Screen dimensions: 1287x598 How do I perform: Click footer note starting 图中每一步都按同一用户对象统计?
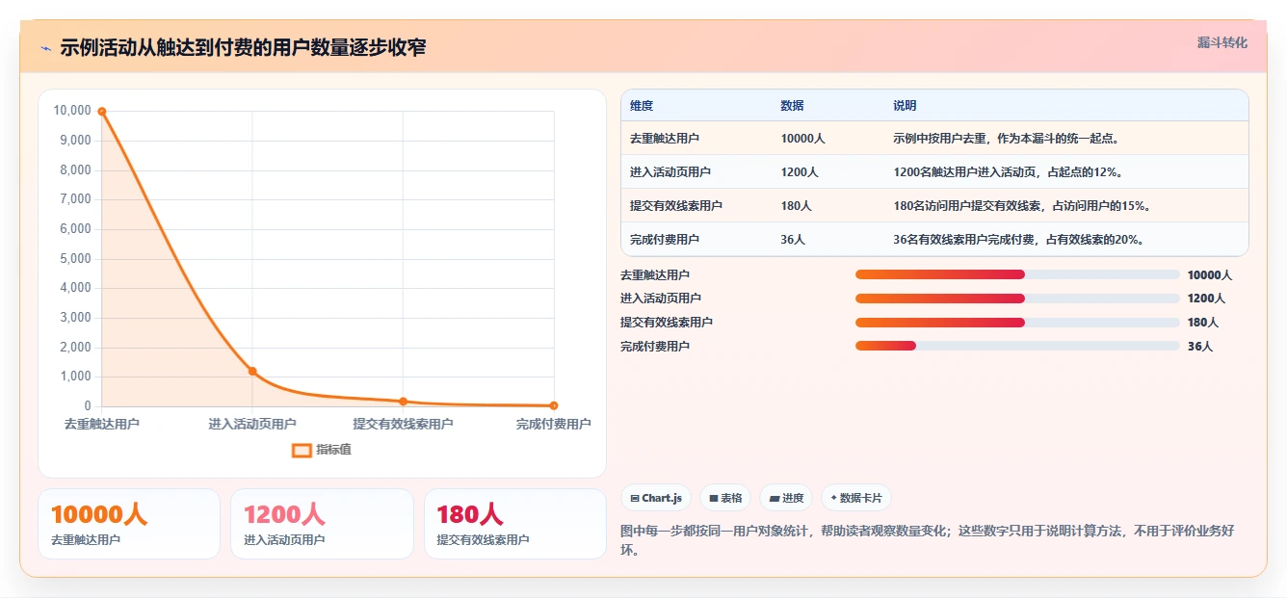click(x=930, y=540)
